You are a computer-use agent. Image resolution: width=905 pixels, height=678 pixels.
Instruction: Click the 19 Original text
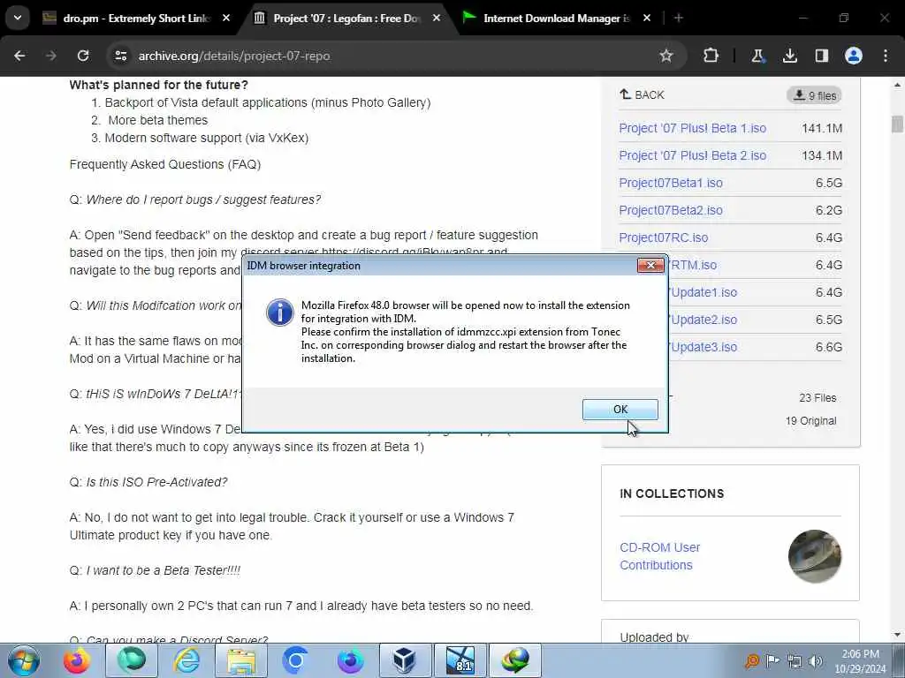810,421
